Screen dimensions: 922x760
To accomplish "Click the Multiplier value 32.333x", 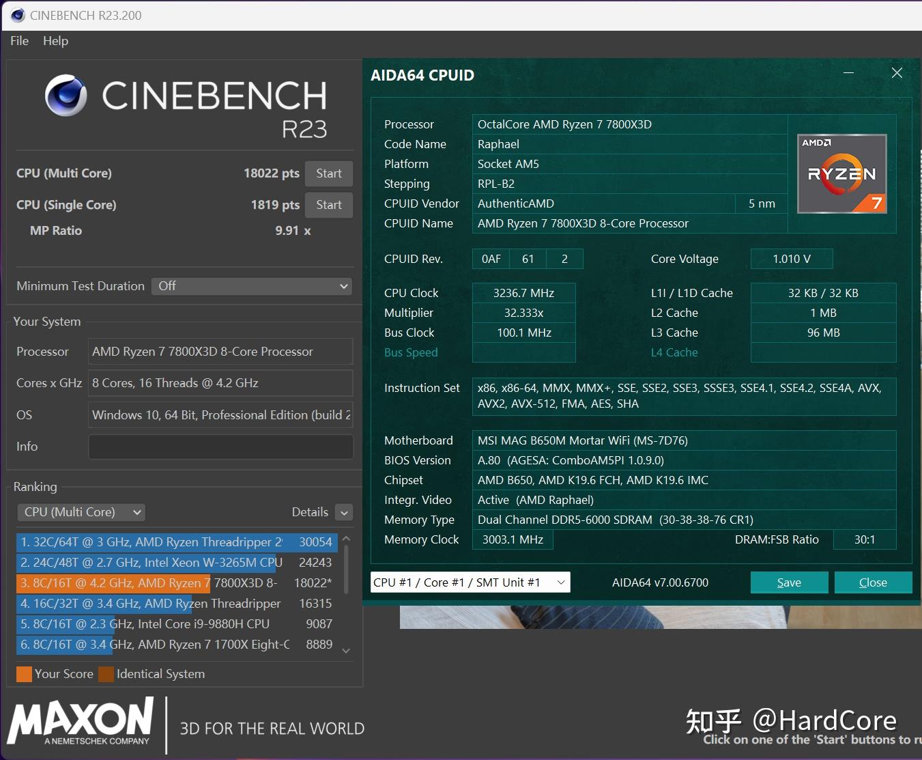I will (x=524, y=313).
